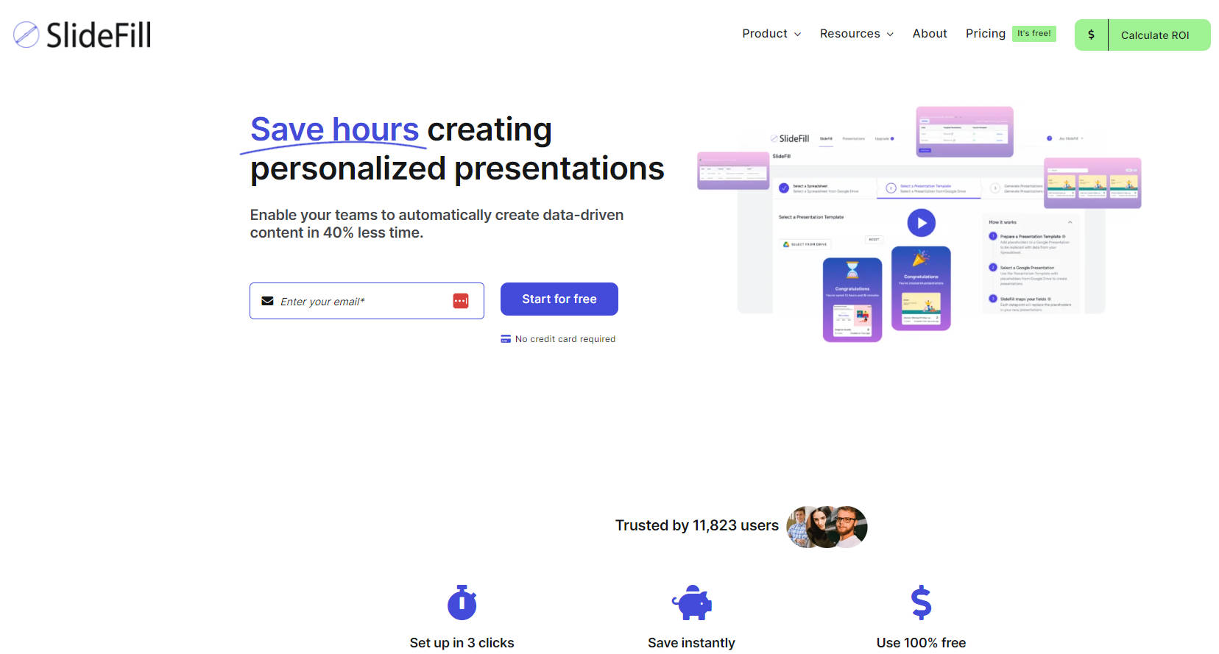This screenshot has height=654, width=1219.
Task: Play the product demo video
Action: coord(921,223)
